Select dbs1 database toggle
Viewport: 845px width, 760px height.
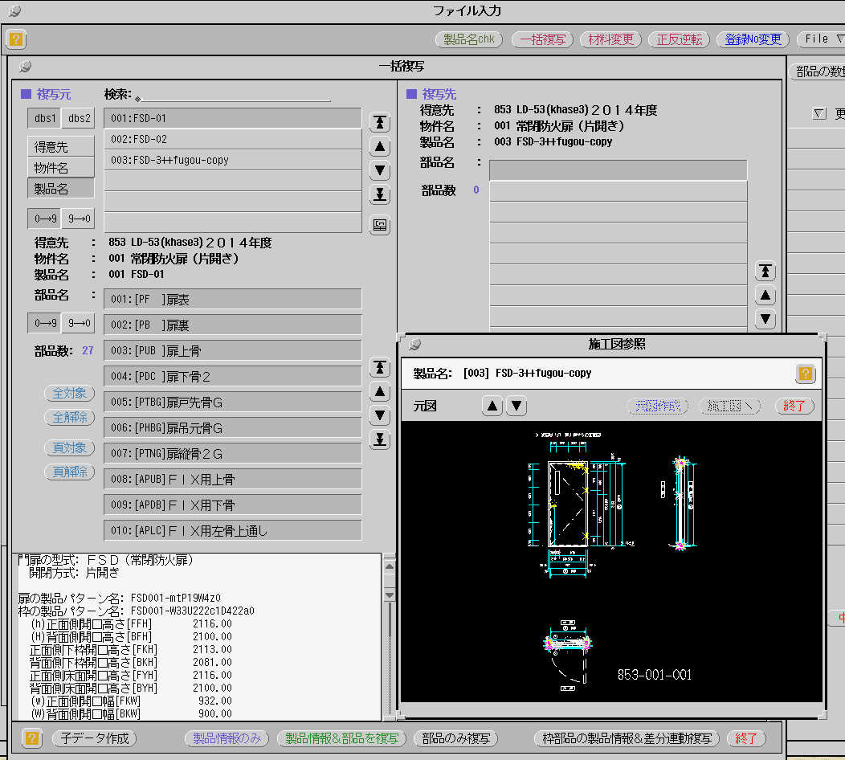tap(45, 118)
